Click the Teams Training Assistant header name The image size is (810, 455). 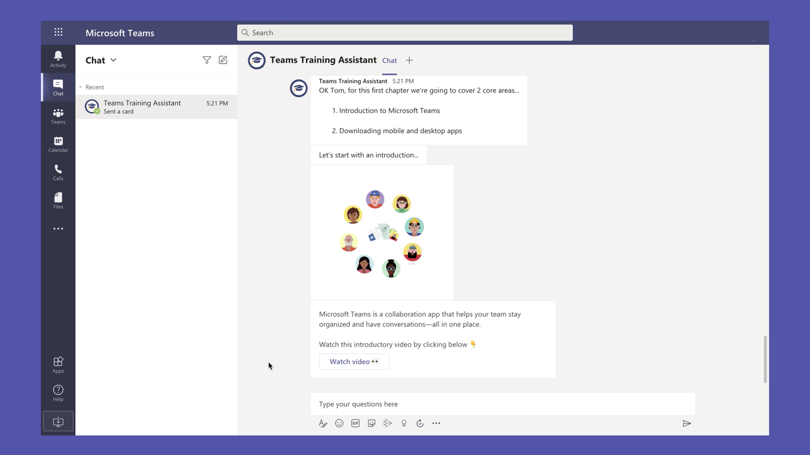pyautogui.click(x=323, y=60)
